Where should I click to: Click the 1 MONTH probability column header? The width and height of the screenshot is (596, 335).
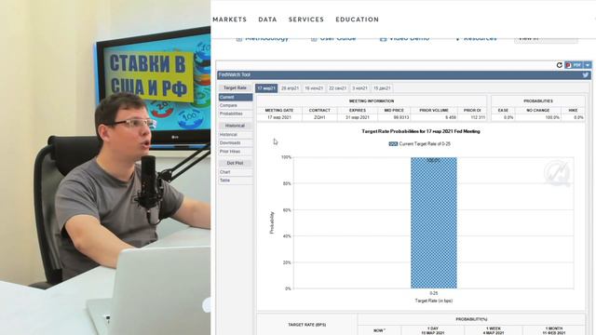click(554, 330)
